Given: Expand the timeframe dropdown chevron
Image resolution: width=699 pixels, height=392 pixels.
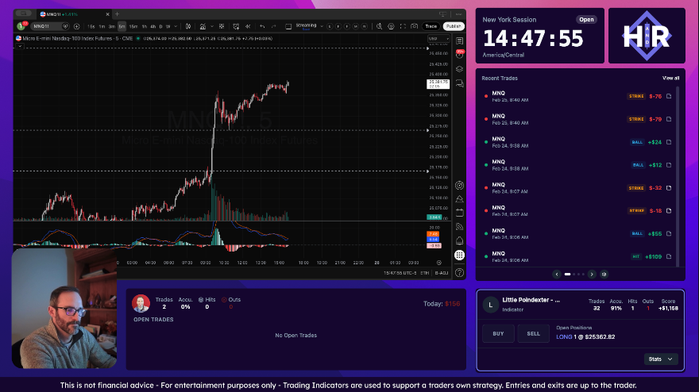Looking at the screenshot, I should (176, 26).
